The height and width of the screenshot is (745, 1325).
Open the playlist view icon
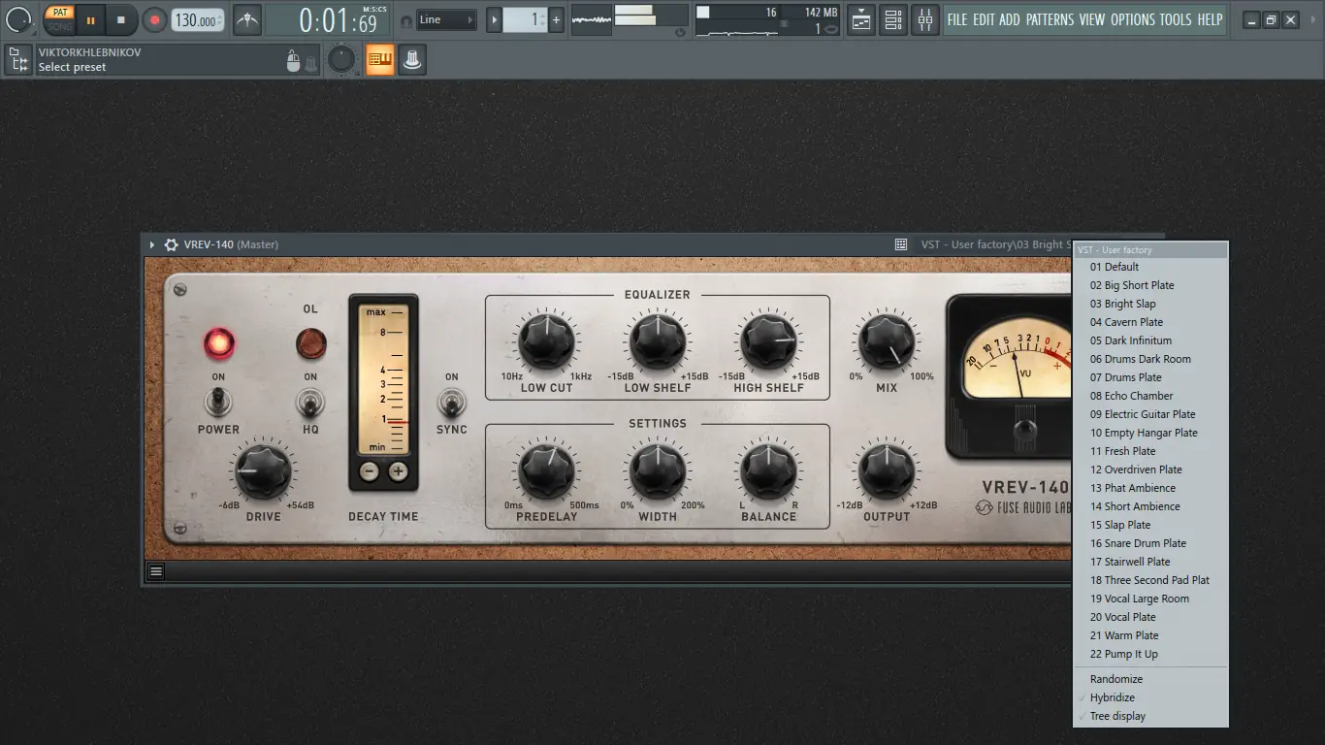pos(861,19)
